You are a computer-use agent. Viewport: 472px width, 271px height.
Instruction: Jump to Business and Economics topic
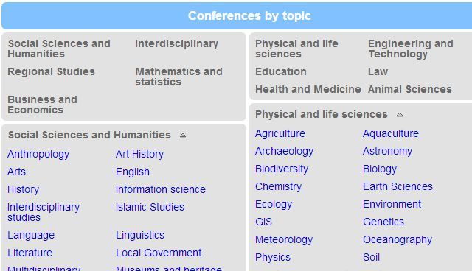[43, 105]
